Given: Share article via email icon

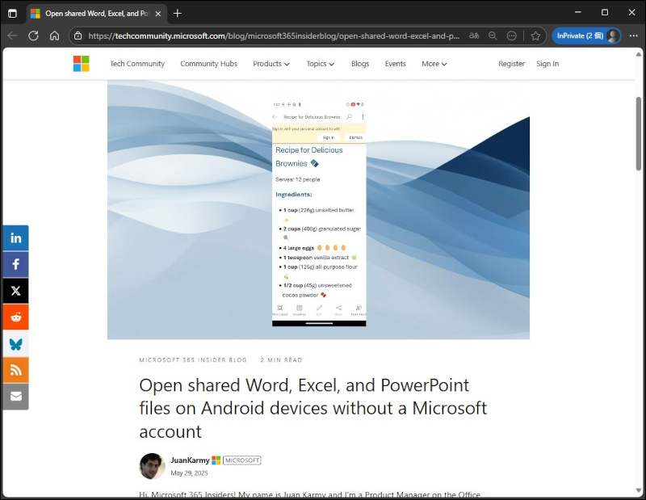Looking at the screenshot, I should (15, 396).
